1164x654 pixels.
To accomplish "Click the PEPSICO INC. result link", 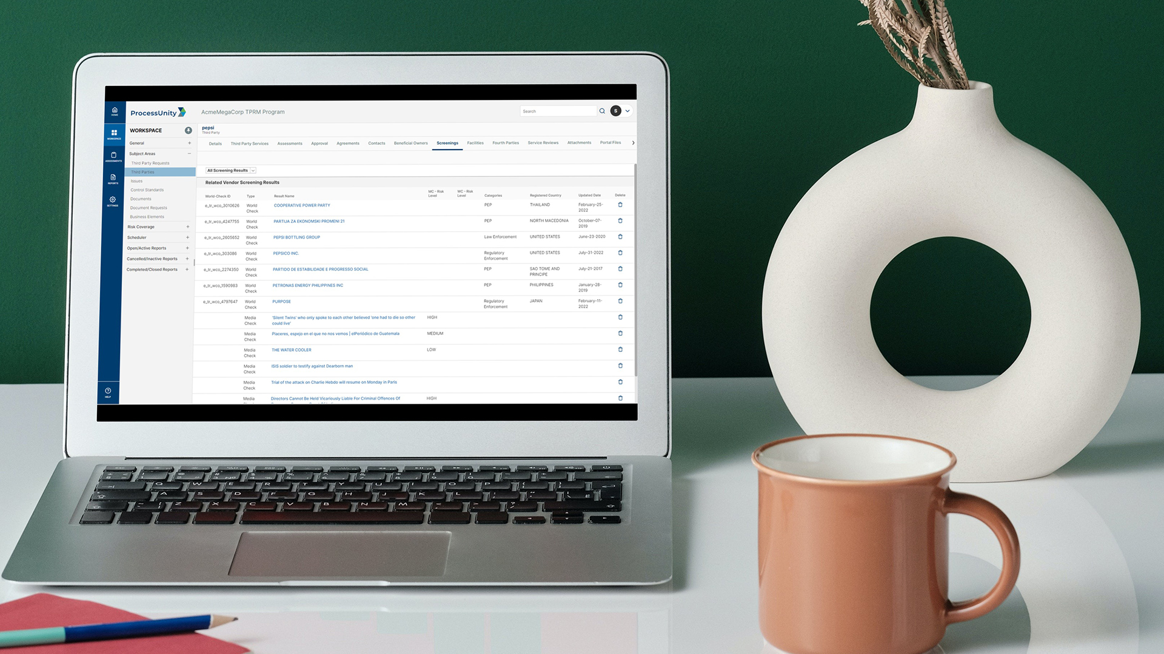I will tap(286, 253).
